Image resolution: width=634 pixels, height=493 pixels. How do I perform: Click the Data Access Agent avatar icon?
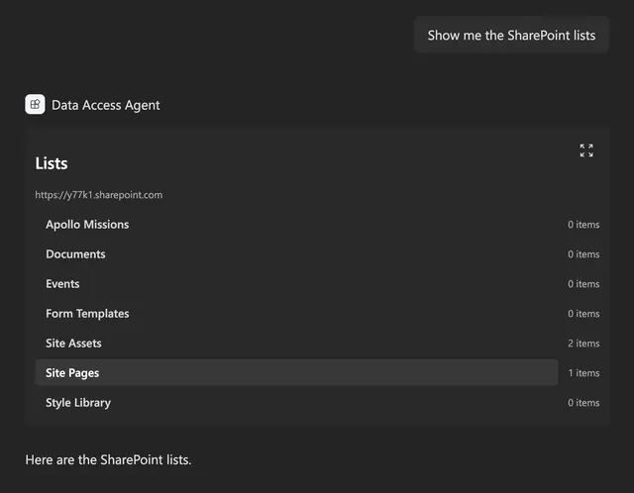pyautogui.click(x=36, y=104)
